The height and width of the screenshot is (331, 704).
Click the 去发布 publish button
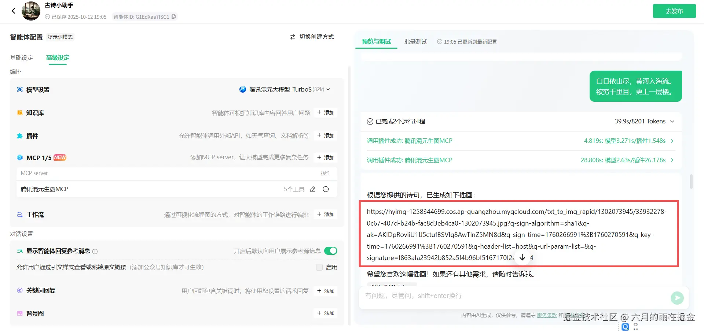[x=674, y=11]
